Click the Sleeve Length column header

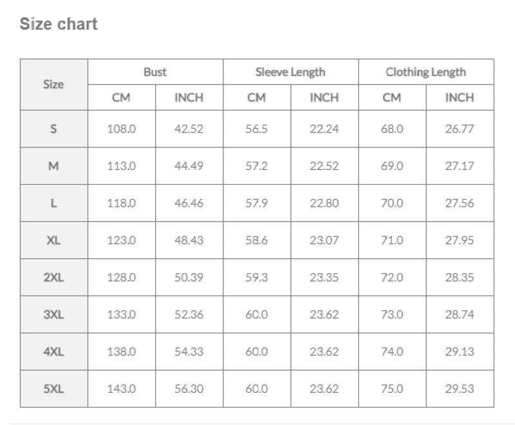click(290, 72)
